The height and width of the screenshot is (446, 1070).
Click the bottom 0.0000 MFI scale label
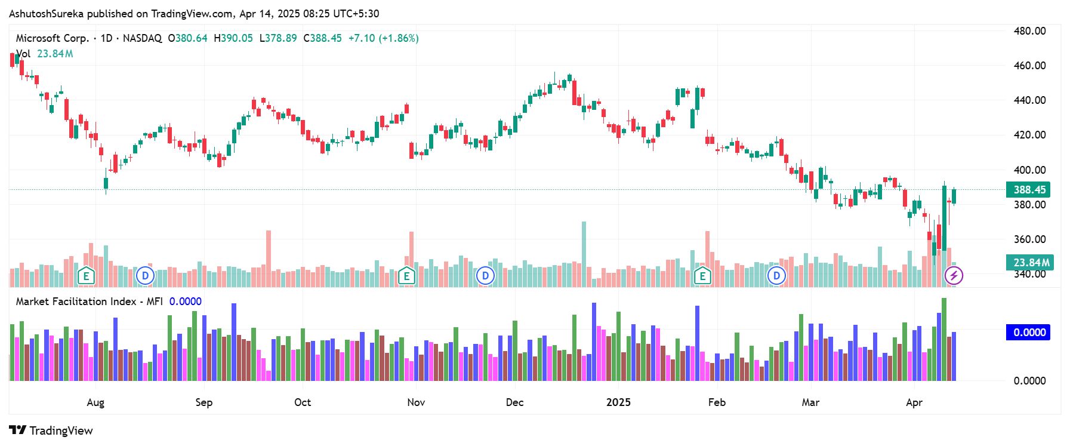1030,381
